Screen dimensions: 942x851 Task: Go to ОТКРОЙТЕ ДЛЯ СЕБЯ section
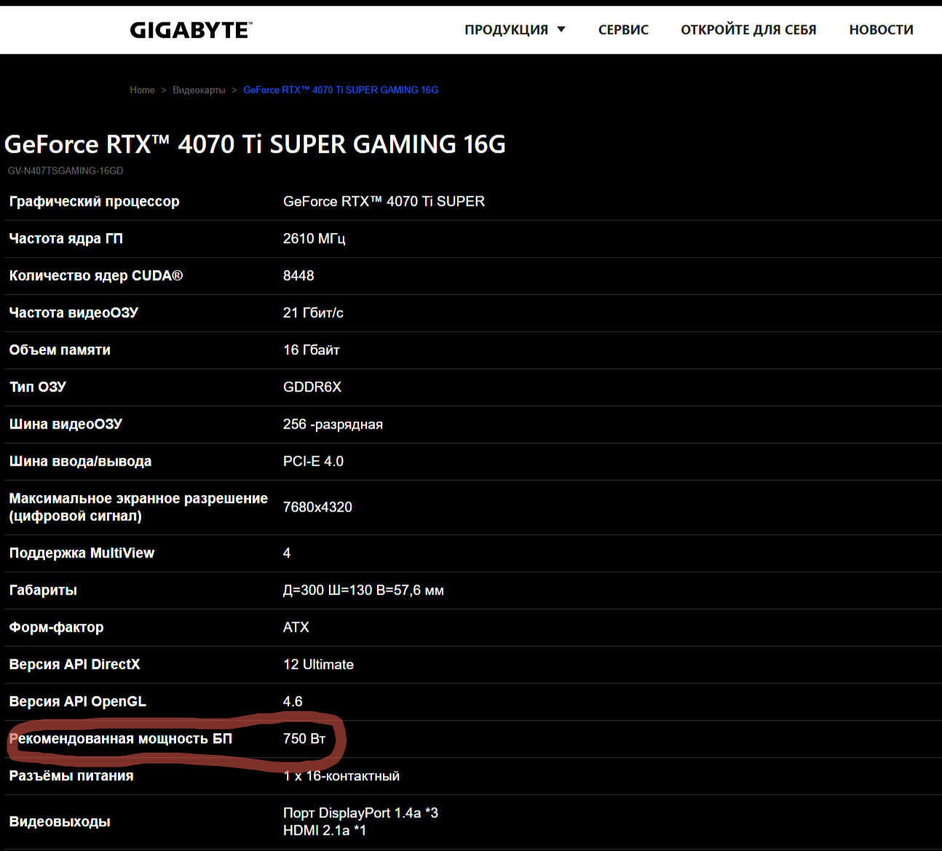pos(748,30)
